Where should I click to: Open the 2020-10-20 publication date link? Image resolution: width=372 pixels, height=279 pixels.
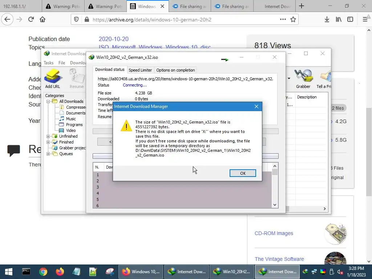tap(113, 39)
